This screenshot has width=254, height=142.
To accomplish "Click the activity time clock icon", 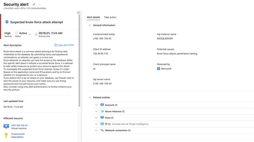I will point(36,34).
